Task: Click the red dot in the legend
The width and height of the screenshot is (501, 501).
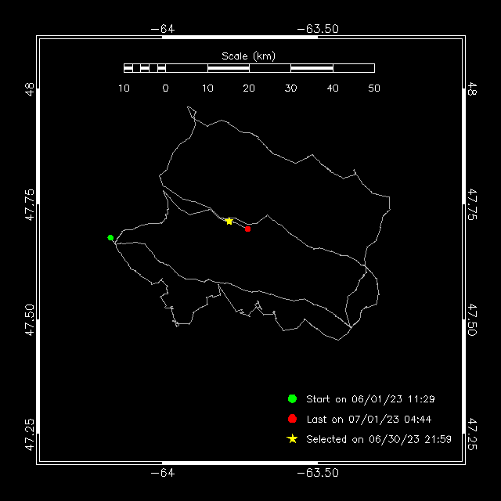Action: [x=292, y=419]
